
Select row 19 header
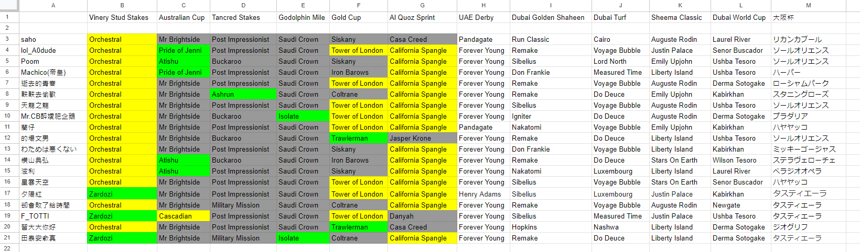(x=7, y=216)
